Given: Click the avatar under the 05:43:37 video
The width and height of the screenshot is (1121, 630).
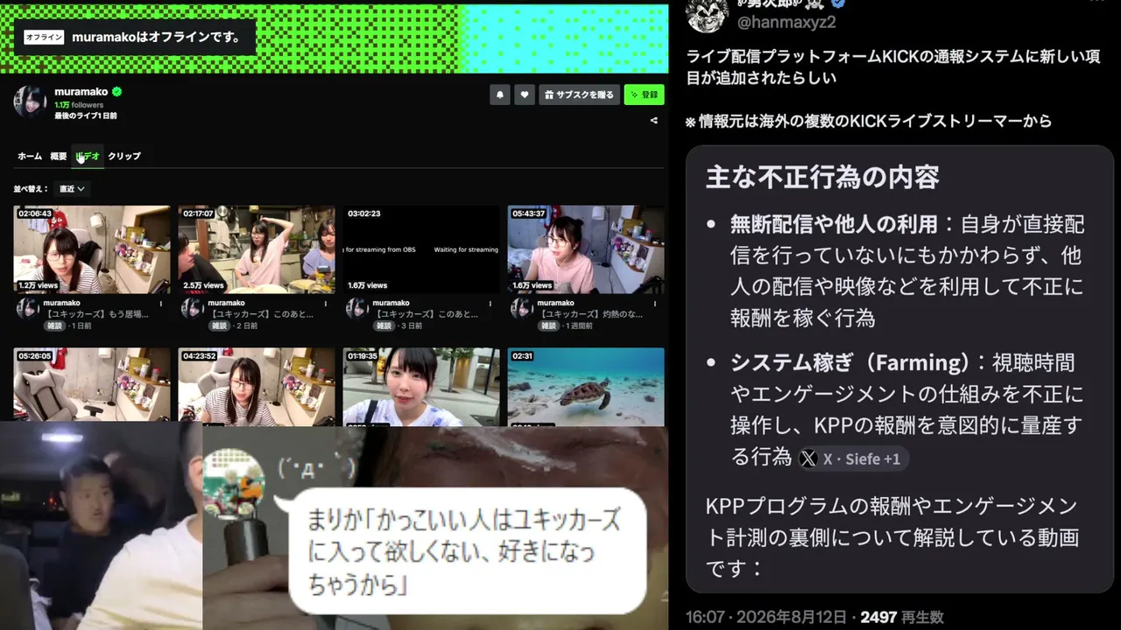Looking at the screenshot, I should click(x=522, y=308).
